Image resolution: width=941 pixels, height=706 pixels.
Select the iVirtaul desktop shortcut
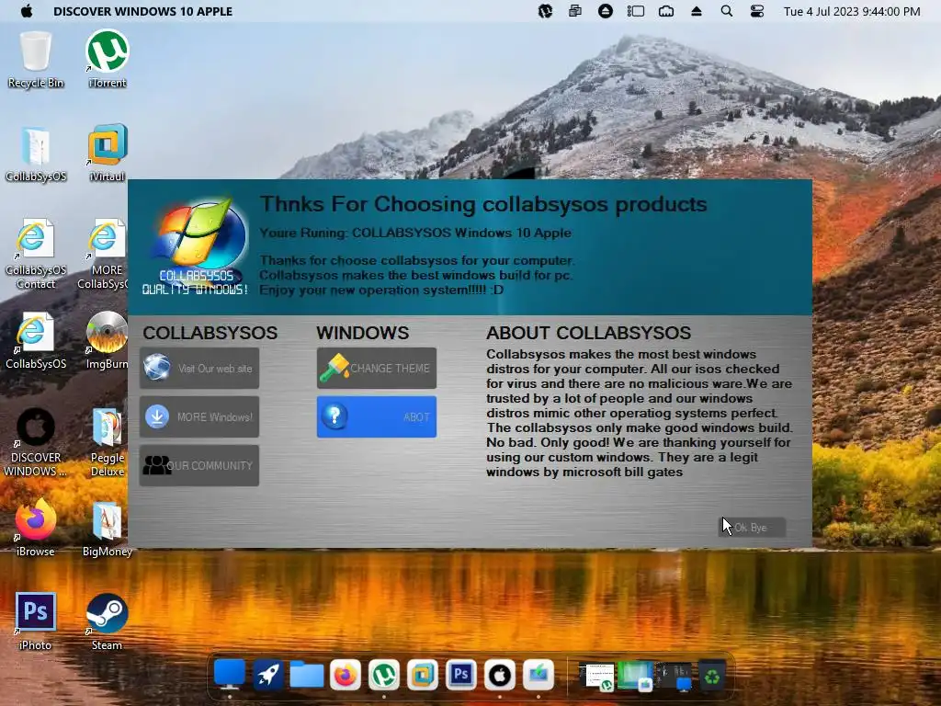[108, 154]
